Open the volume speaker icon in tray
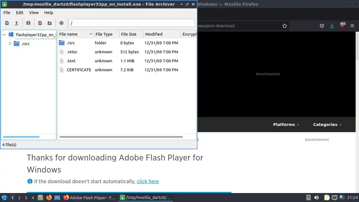Screen dimensions: 359x202 (316, 198)
